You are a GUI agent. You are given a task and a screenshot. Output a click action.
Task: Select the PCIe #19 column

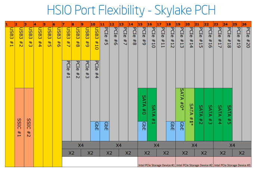[x=237, y=84]
